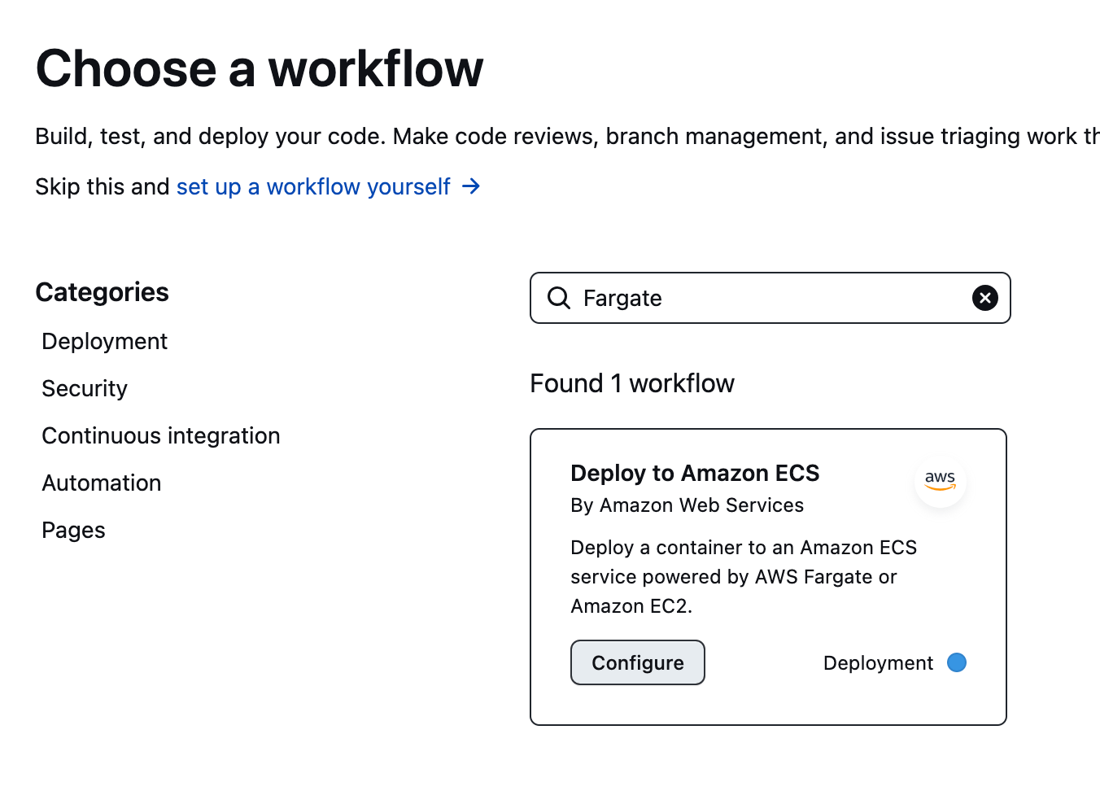Clear the Fargate search text

pos(985,298)
